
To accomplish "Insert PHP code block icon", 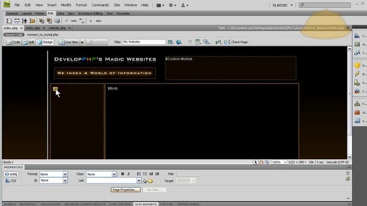I will coord(67,21).
